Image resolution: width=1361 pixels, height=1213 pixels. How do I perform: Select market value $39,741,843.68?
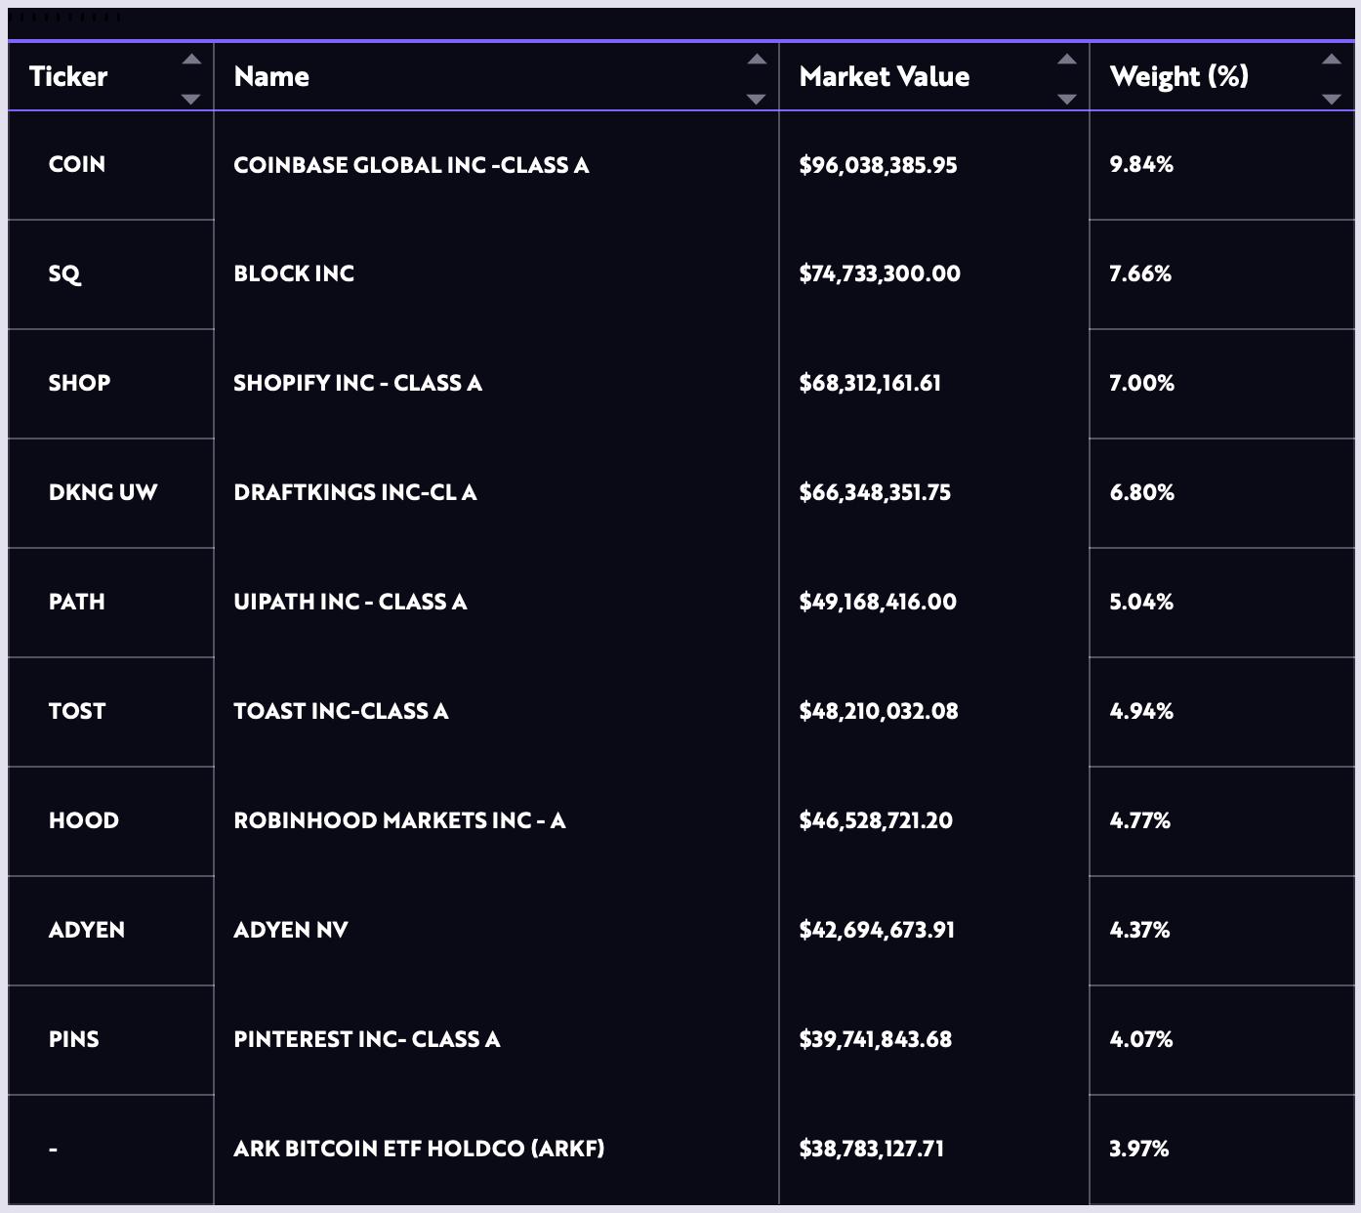tap(875, 1040)
